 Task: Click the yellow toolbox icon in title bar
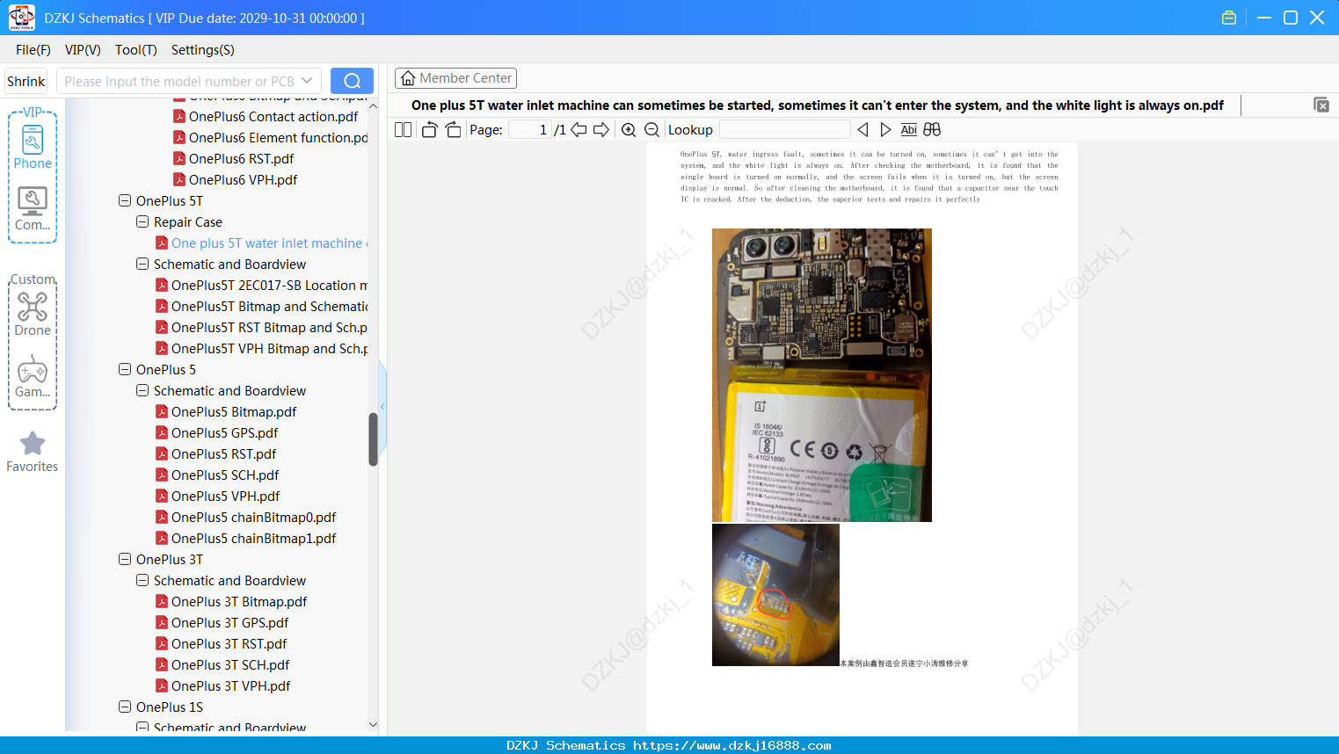[1229, 18]
